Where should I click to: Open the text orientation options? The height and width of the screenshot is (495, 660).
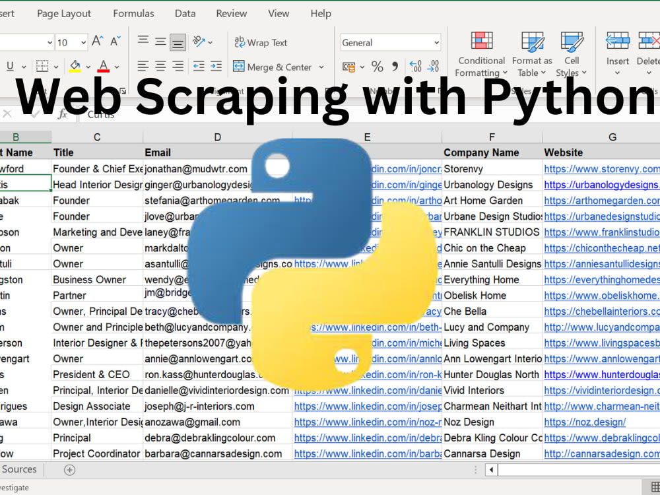click(x=203, y=41)
